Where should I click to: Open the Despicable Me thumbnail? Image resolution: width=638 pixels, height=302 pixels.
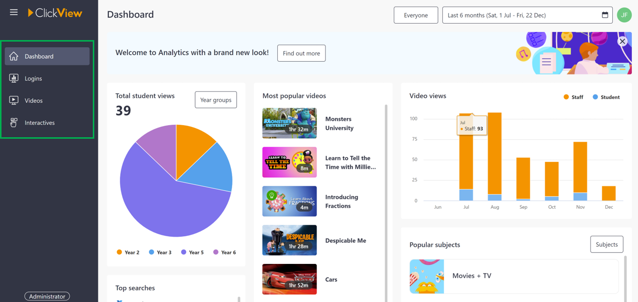(289, 240)
